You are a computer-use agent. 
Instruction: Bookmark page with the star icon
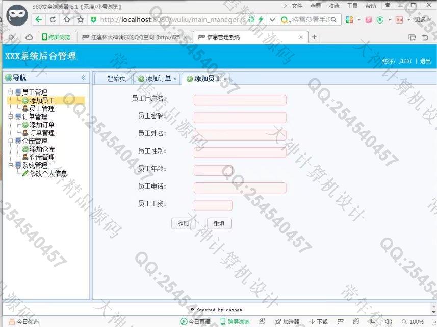click(81, 19)
